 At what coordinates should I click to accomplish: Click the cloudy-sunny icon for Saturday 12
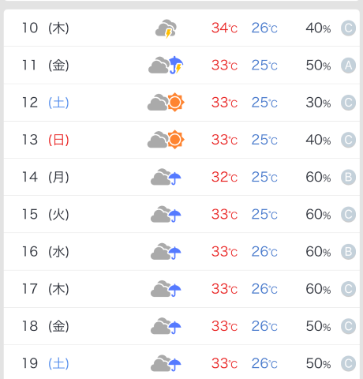[166, 102]
